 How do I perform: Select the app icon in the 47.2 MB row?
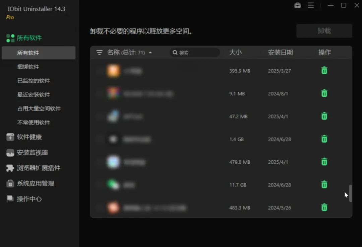tap(113, 116)
